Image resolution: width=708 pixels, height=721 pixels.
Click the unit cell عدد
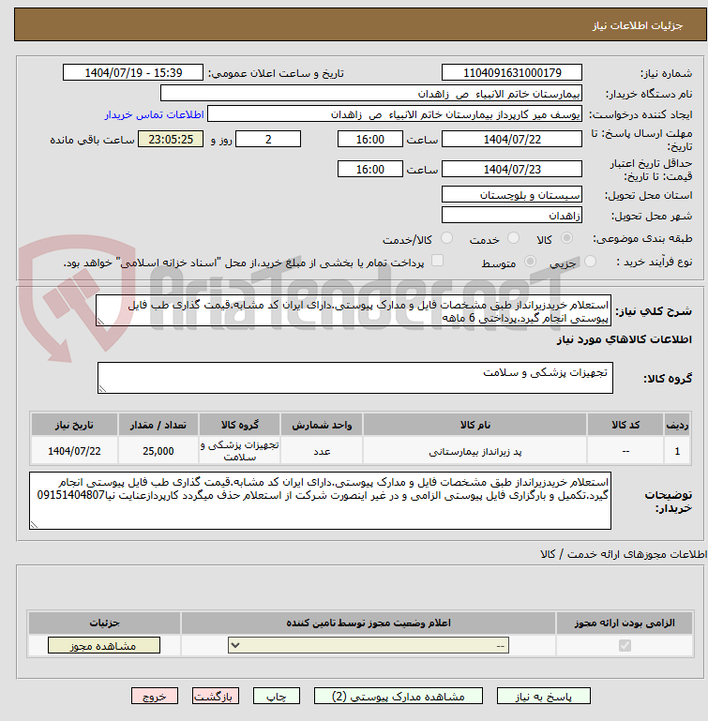322,451
